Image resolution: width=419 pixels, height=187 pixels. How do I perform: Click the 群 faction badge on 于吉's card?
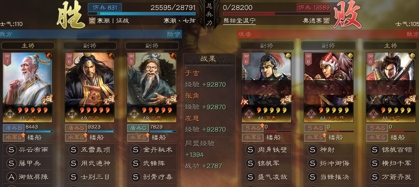click(x=10, y=113)
